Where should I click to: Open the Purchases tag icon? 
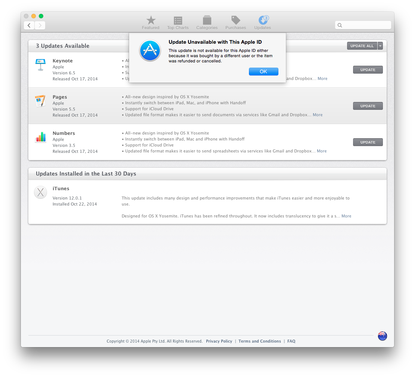click(235, 22)
